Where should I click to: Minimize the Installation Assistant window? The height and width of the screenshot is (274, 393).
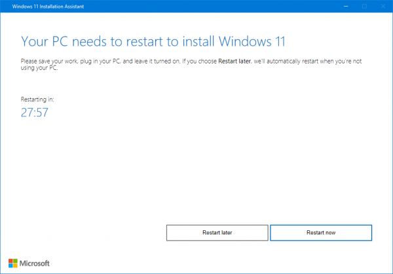tap(346, 7)
